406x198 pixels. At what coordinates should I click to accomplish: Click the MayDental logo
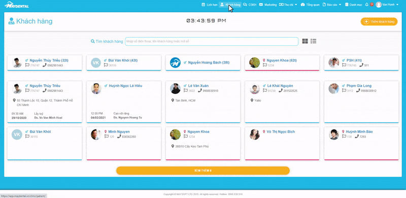tap(17, 5)
